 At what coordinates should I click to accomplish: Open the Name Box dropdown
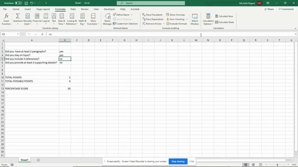point(18,34)
